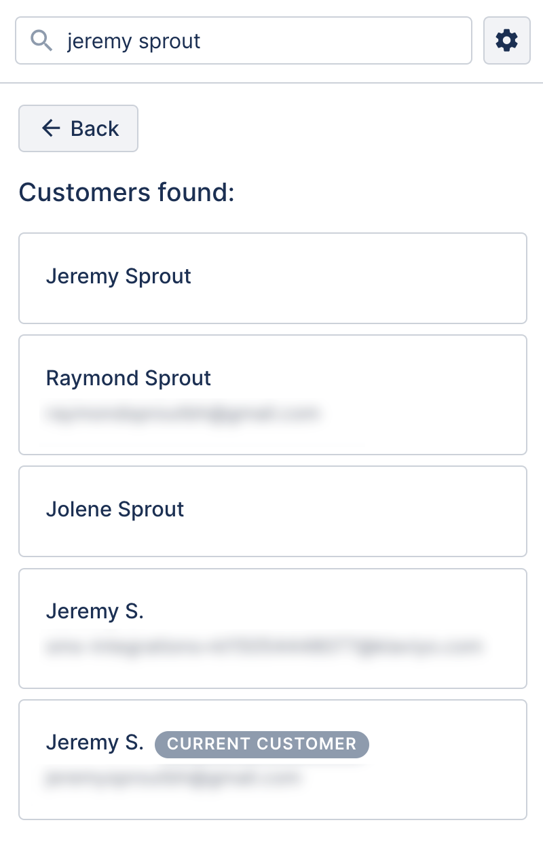Click the left arrow icon on Back
This screenshot has height=848, width=543.
tap(51, 128)
